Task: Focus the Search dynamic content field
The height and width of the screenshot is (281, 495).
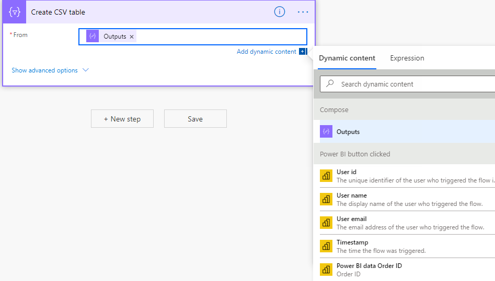Action: [x=413, y=84]
